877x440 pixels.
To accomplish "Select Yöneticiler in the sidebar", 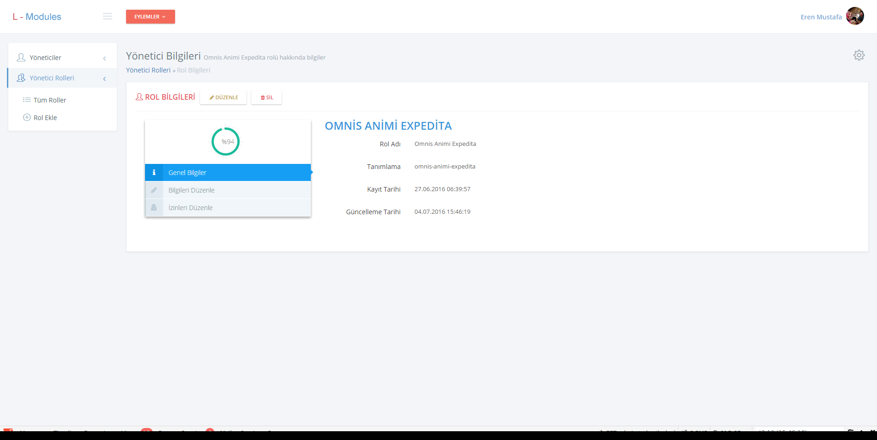I will click(x=62, y=58).
